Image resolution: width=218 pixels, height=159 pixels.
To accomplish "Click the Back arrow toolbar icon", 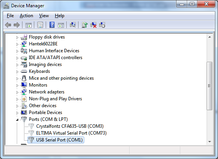I will click(8, 25).
